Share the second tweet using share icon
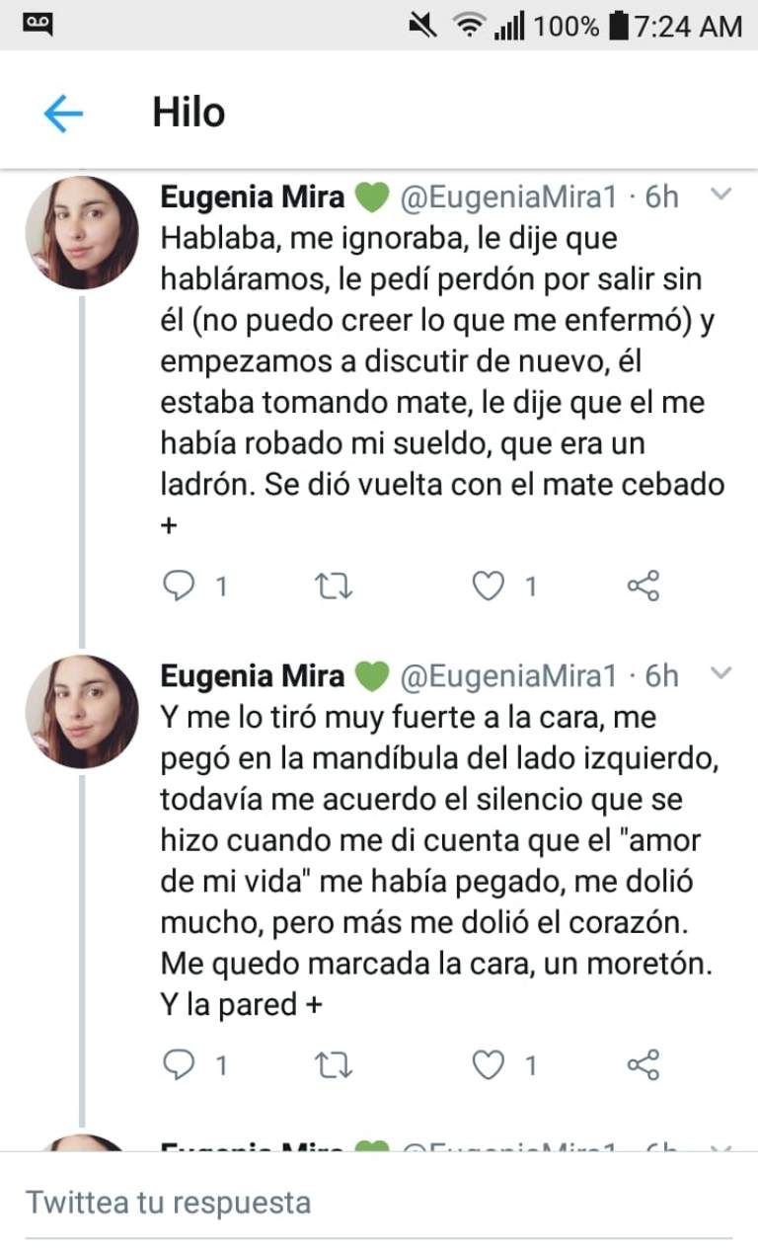This screenshot has width=758, height=1250. [x=643, y=1065]
